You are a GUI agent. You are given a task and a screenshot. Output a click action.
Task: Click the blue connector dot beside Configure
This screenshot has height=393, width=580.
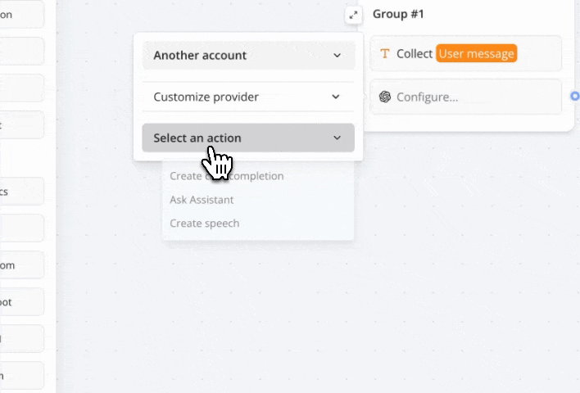pos(575,96)
